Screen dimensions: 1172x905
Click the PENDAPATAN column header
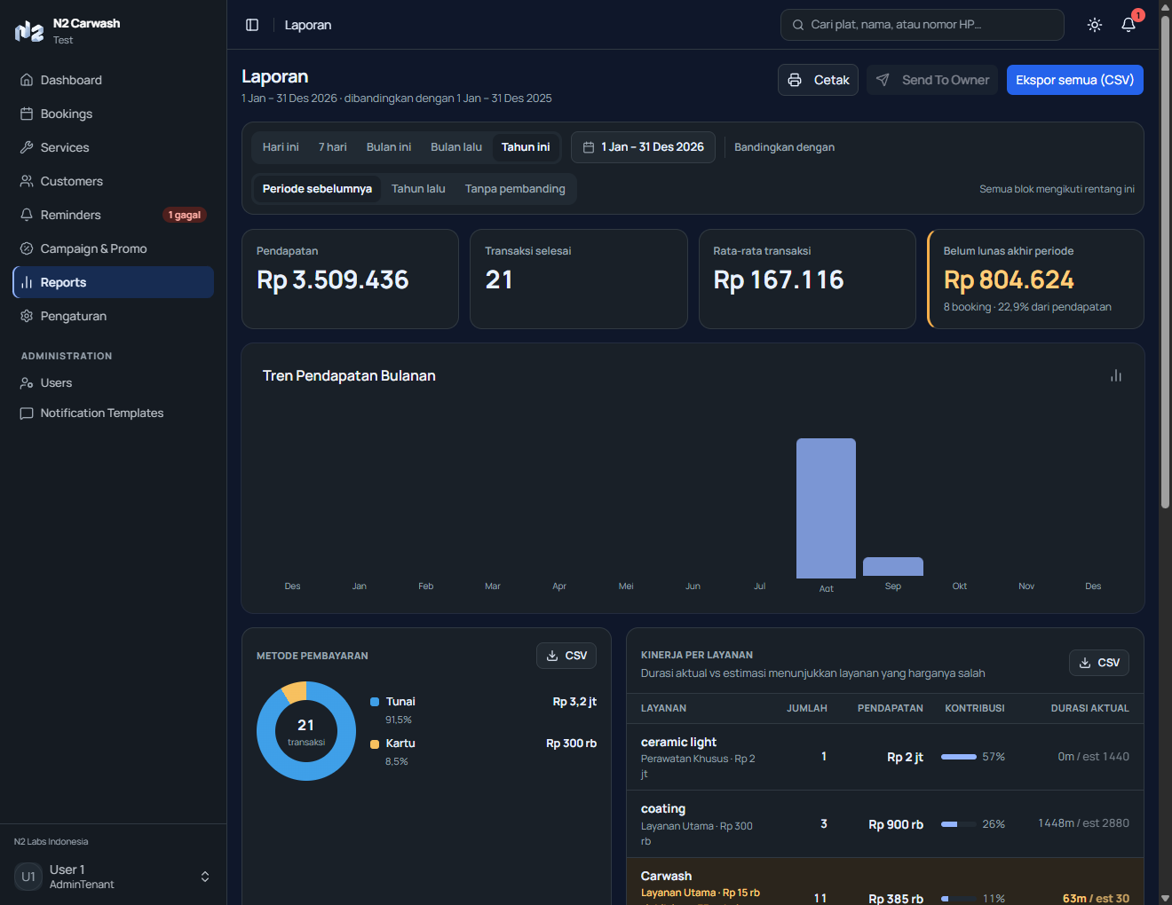890,708
